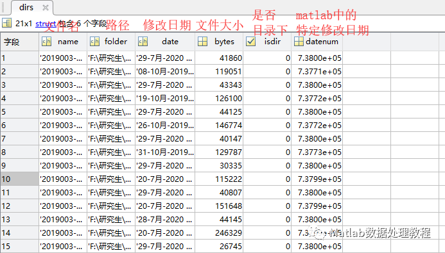Select the name cell in row 3
The height and width of the screenshot is (253, 445).
pos(63,85)
